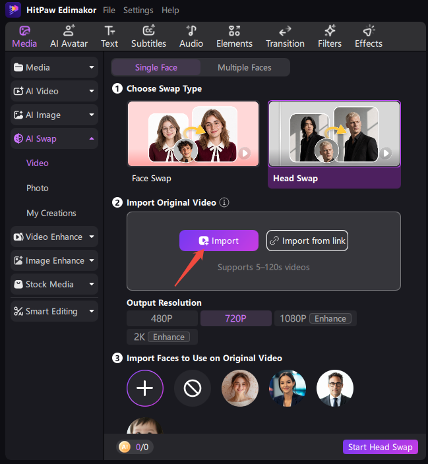Click the Choose Swap Type heading
This screenshot has height=464, width=428.
click(x=164, y=88)
